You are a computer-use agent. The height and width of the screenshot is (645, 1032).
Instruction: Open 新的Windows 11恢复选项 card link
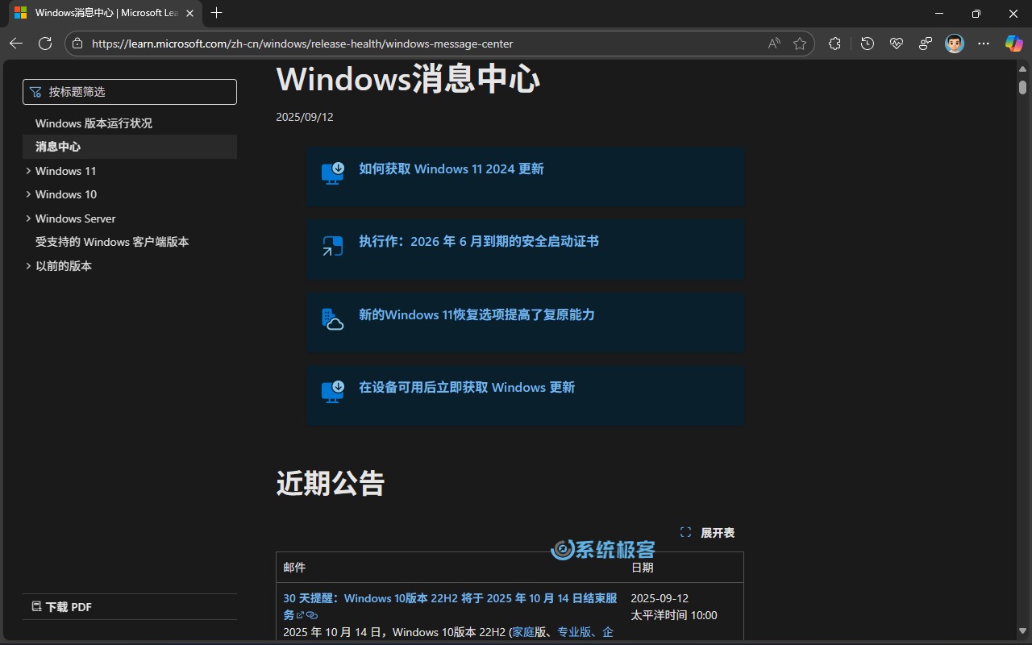476,314
